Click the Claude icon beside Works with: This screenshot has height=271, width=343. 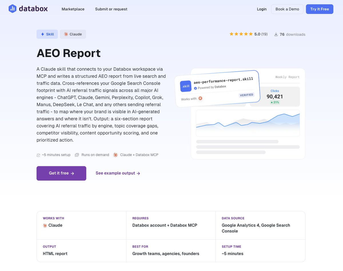[200, 98]
